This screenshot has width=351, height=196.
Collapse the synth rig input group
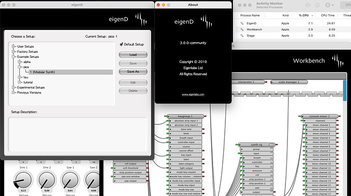242,153
